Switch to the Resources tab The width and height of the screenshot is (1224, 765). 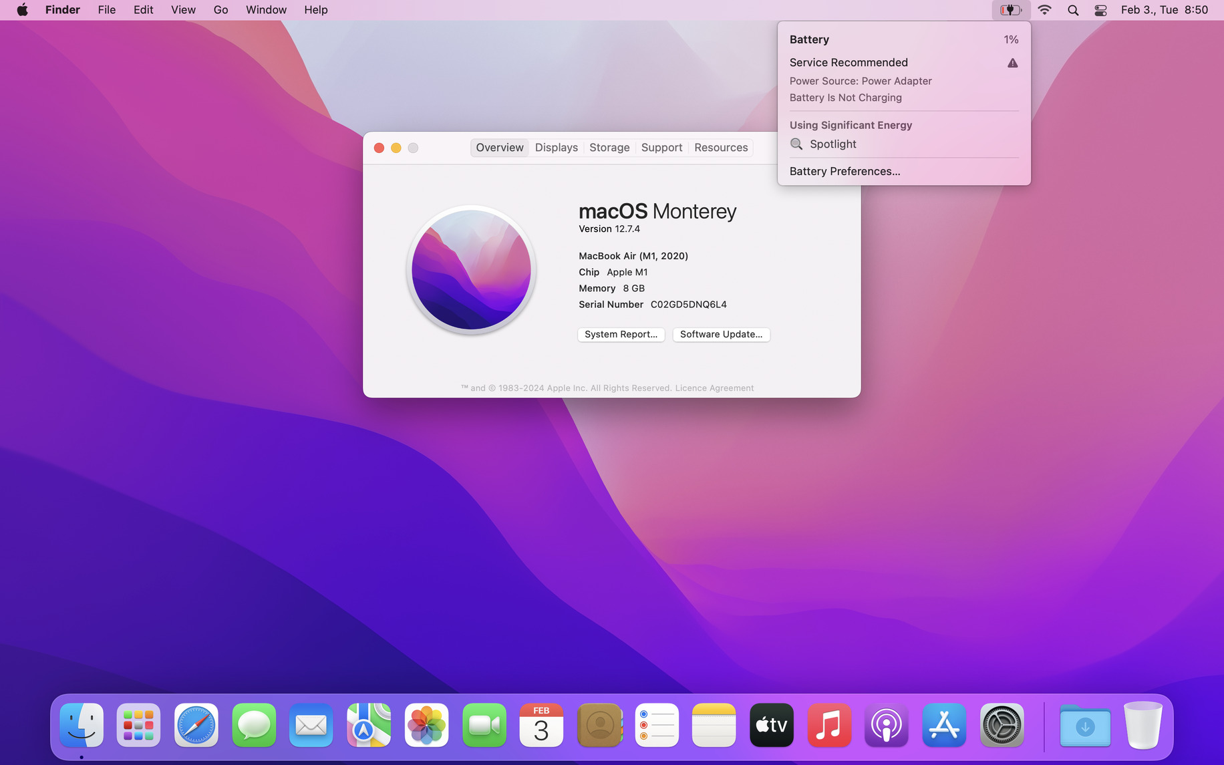click(721, 148)
